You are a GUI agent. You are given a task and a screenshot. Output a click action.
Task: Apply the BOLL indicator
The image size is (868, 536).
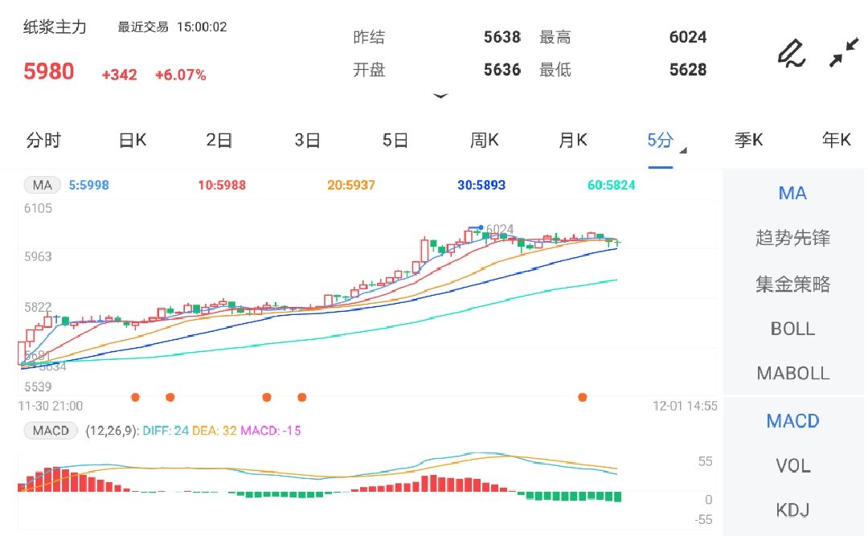pos(792,328)
